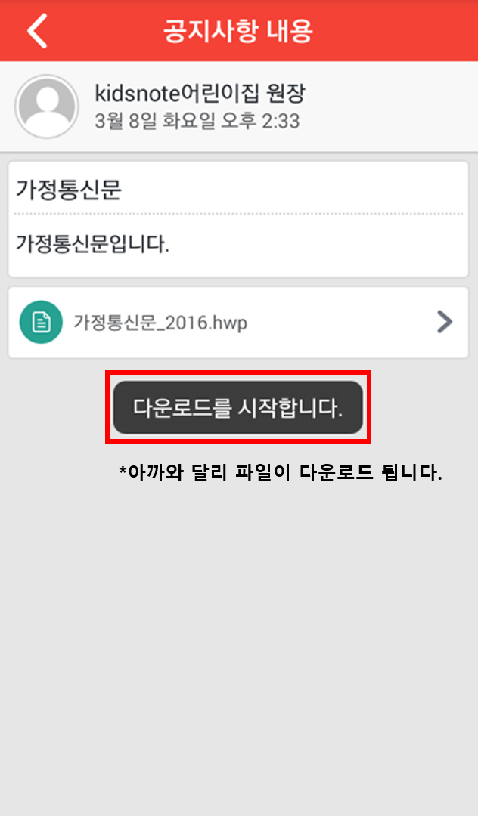This screenshot has height=816, width=478.
Task: Tap the 가정통신문입니다. body text
Action: point(93,243)
